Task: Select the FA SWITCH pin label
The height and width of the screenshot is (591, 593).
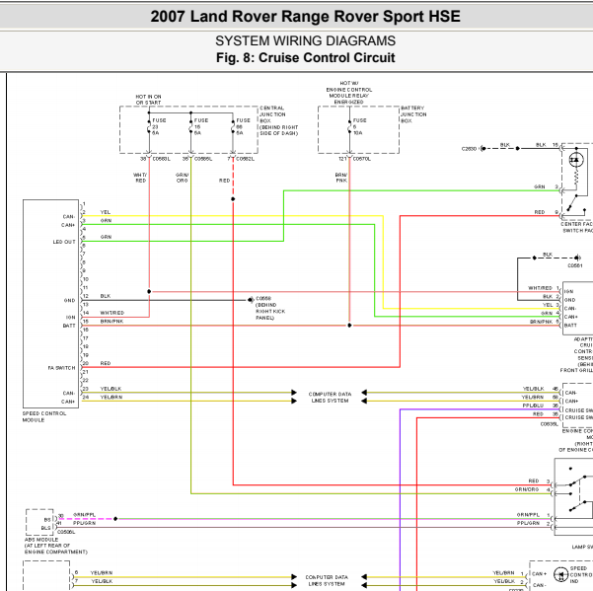Action: pos(61,368)
